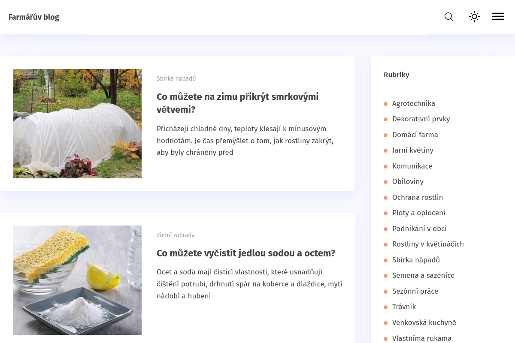515x343 pixels.
Task: Open the hamburger navigation menu
Action: (498, 16)
